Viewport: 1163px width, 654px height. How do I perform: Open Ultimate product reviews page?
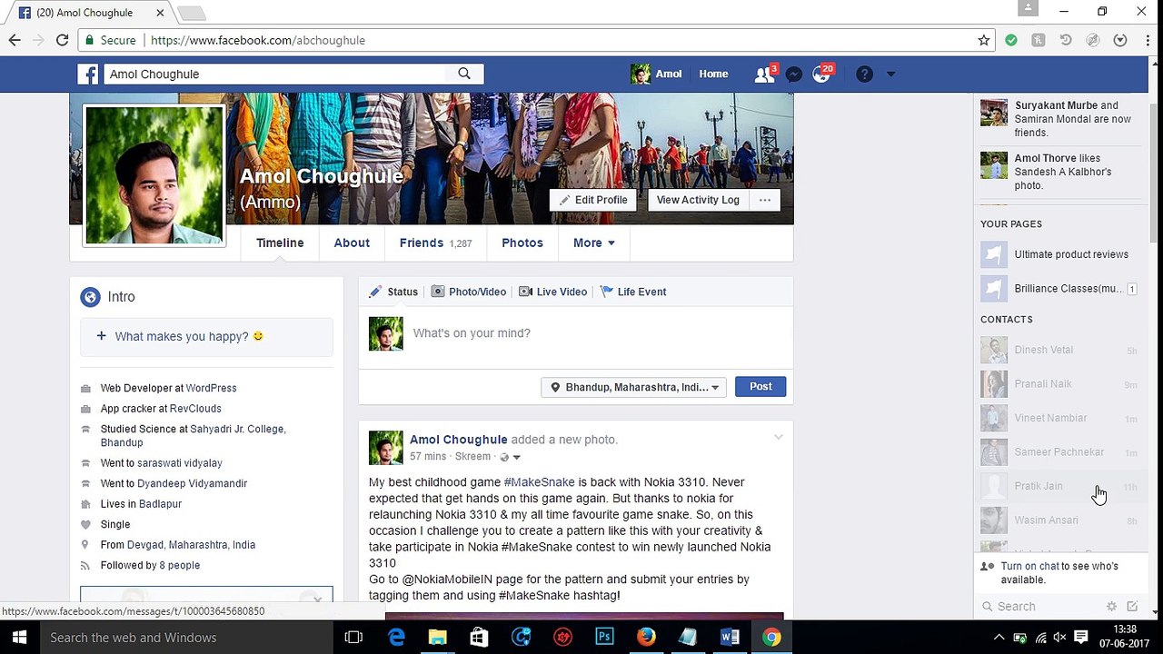tap(1059, 254)
